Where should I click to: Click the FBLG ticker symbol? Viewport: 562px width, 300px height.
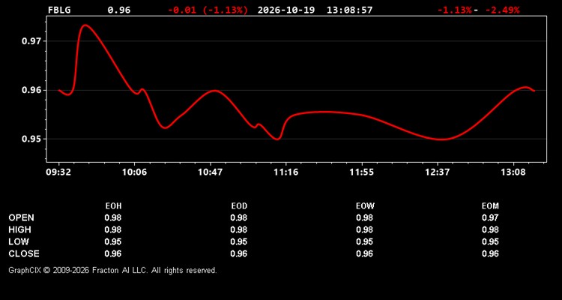click(59, 10)
